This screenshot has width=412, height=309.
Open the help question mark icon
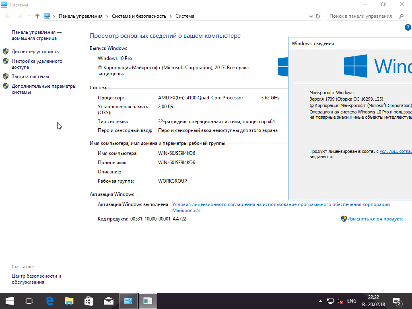pos(407,27)
